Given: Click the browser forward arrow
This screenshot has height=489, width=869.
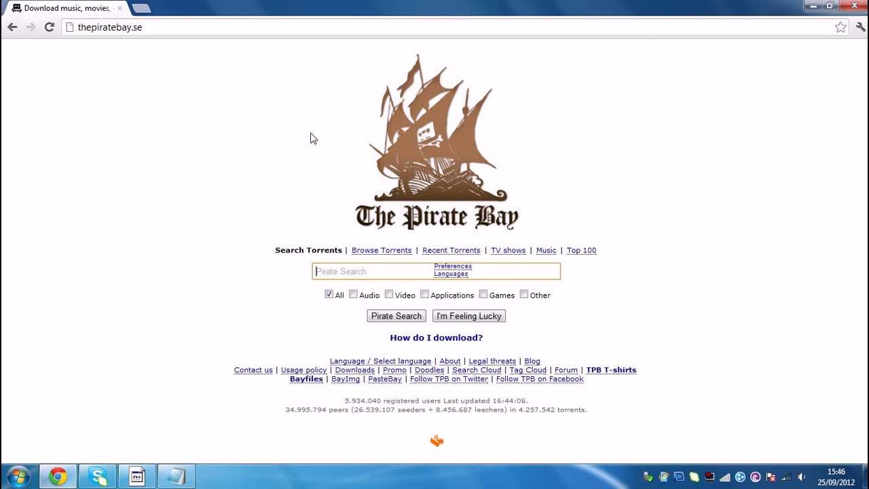Looking at the screenshot, I should (31, 27).
